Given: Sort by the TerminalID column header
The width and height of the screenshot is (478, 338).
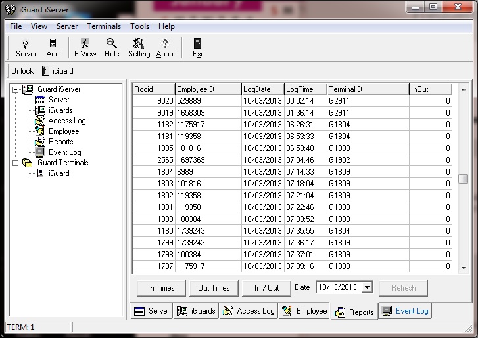Looking at the screenshot, I should (368, 89).
